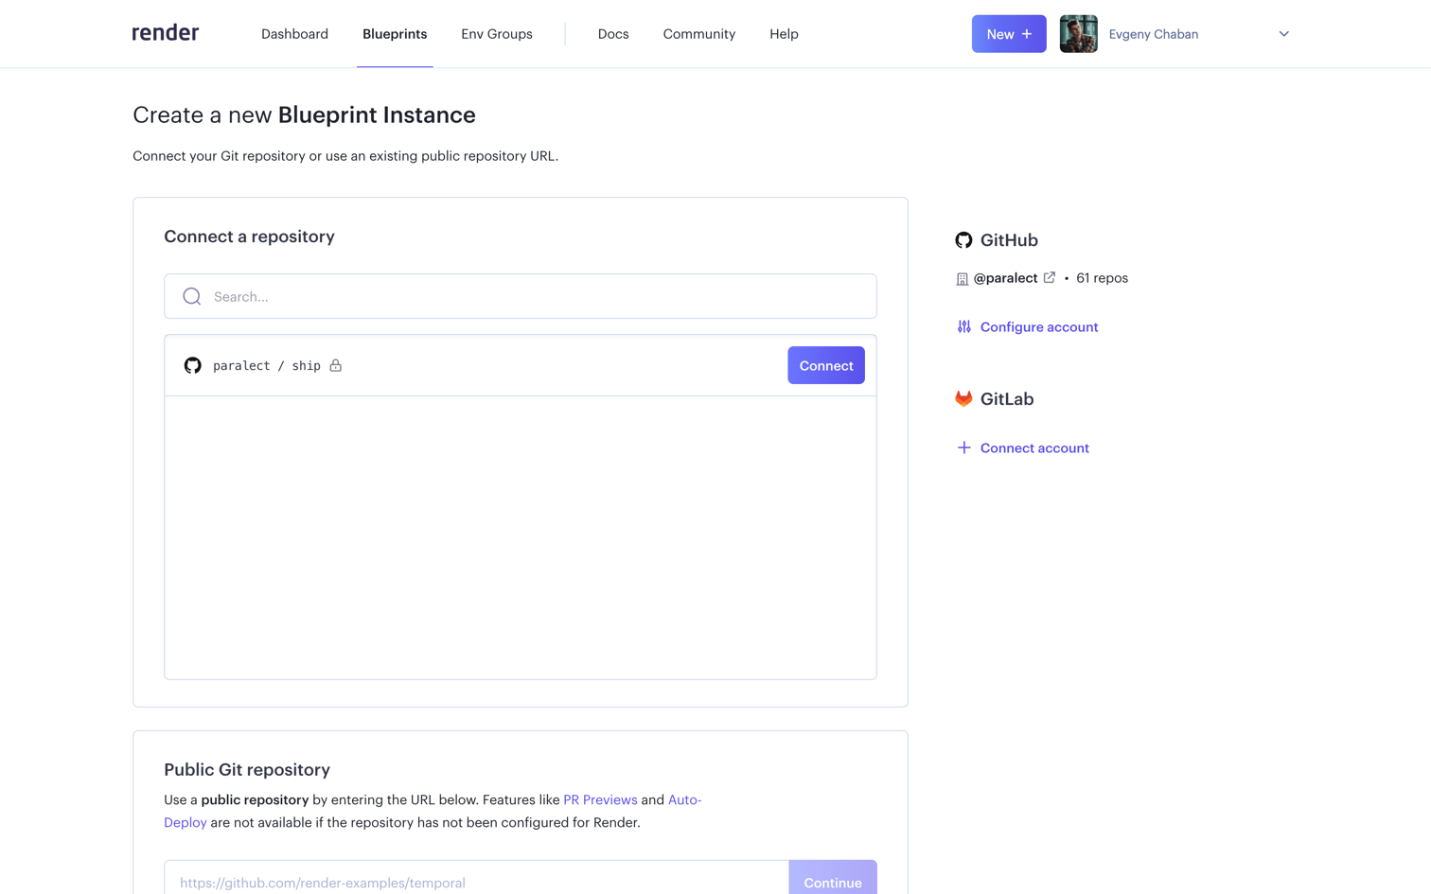Click the GitLab fox icon in the sidebar

(963, 398)
